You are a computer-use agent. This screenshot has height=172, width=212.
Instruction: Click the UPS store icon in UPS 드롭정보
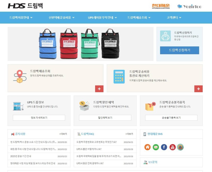(x=18, y=106)
